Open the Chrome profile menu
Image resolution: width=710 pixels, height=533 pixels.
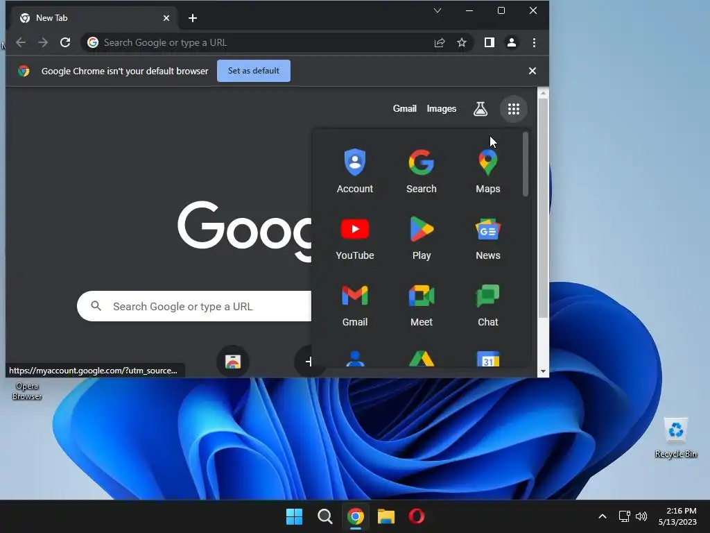click(512, 42)
